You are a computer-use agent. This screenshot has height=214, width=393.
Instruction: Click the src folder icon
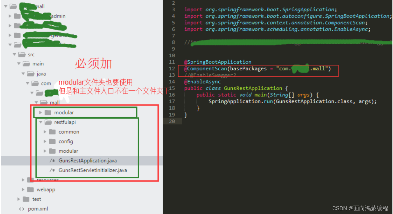coord(21,54)
